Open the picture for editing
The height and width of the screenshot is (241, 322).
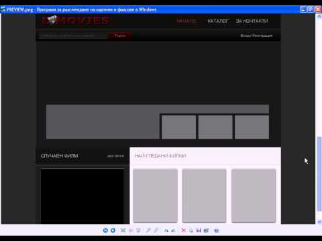pos(206,230)
